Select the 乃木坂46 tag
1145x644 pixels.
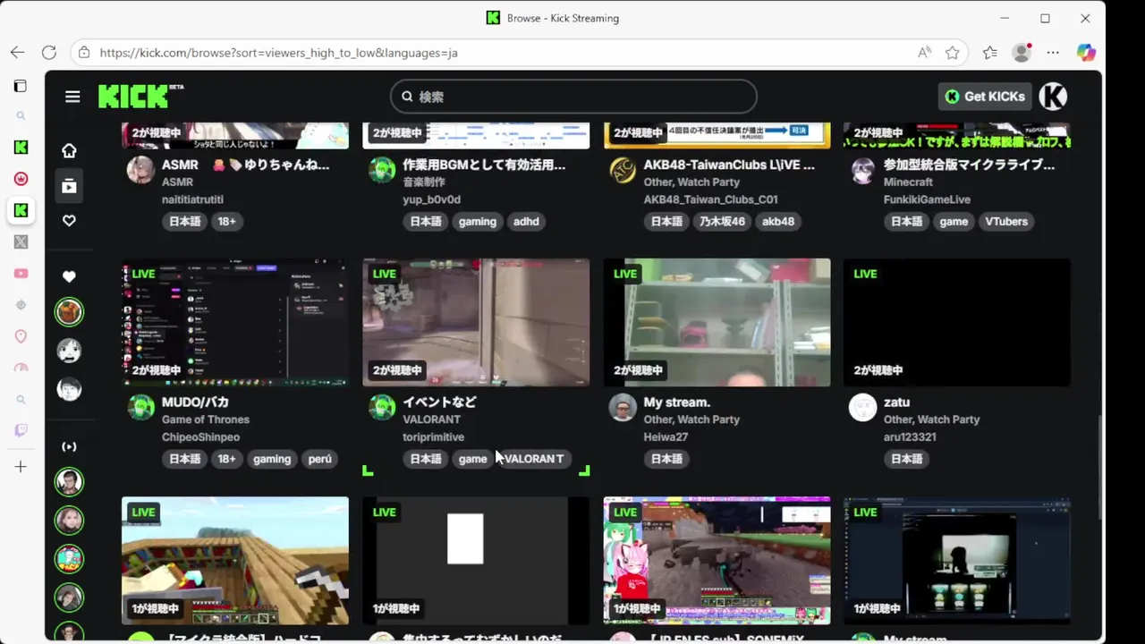coord(722,221)
